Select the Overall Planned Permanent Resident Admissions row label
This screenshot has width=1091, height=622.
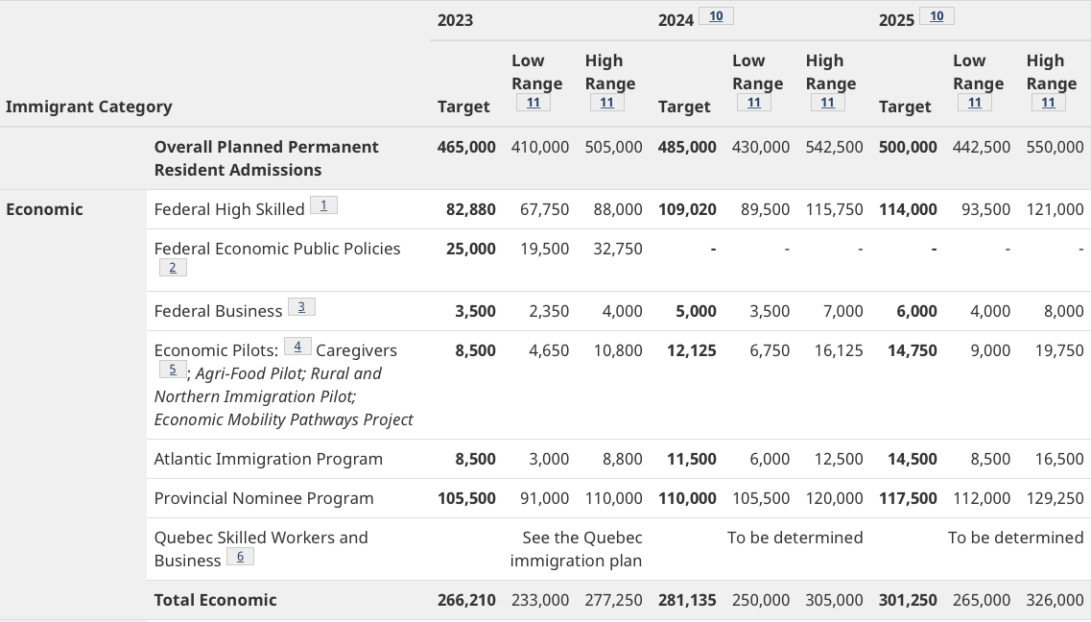coord(266,158)
